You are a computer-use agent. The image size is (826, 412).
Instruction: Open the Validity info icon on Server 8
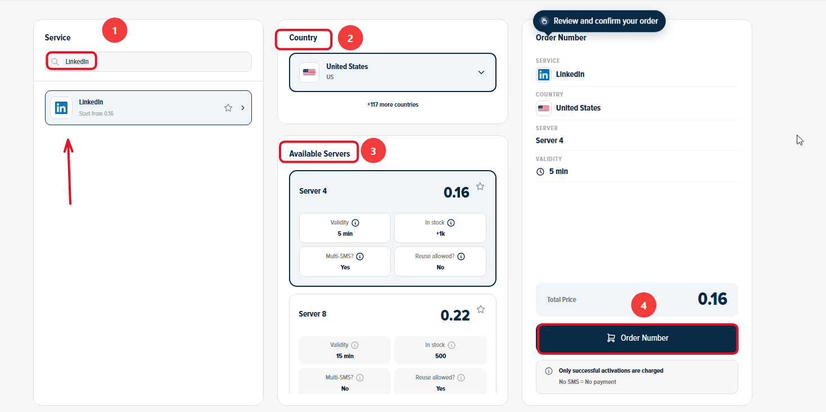click(x=355, y=345)
